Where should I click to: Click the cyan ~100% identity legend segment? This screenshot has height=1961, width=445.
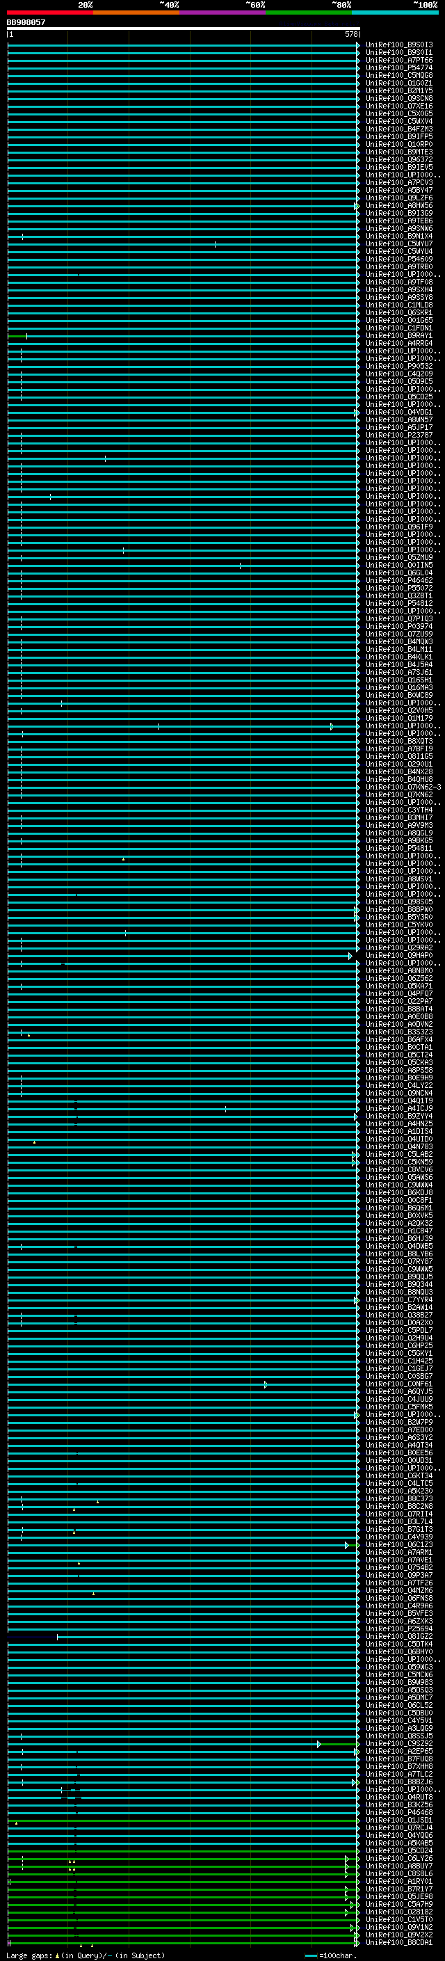point(395,13)
